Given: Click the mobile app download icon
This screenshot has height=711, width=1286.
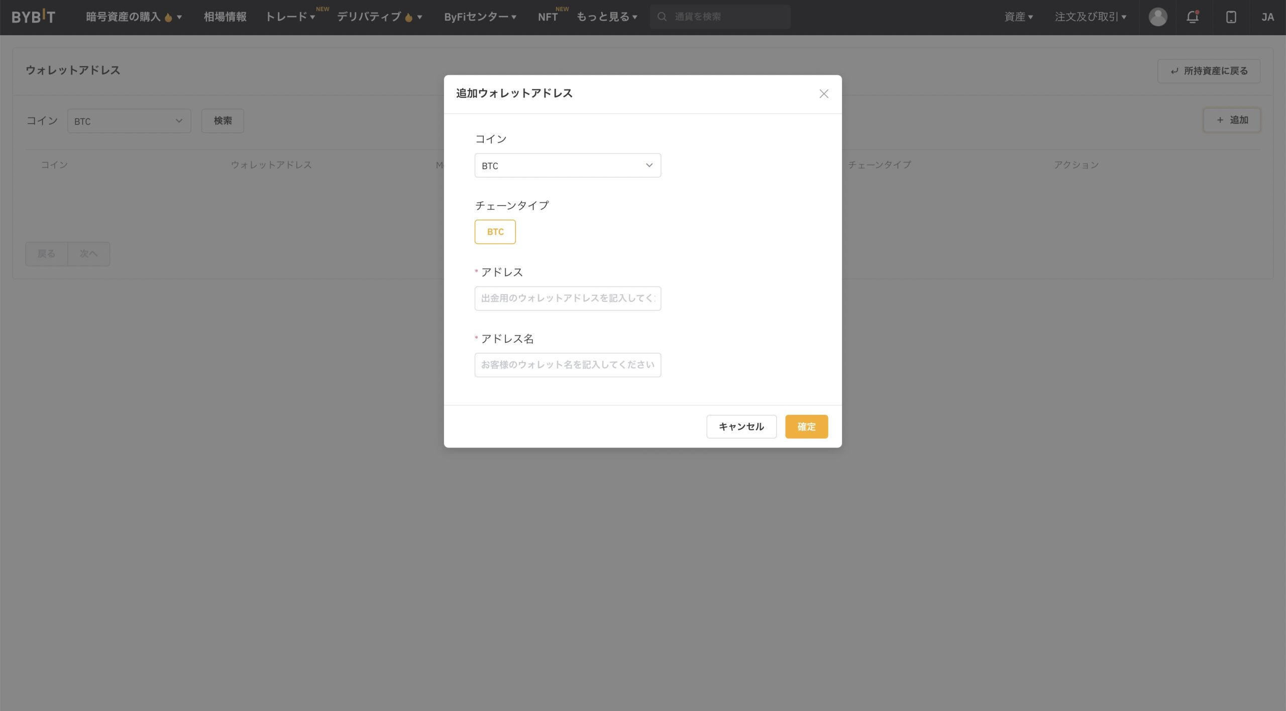Looking at the screenshot, I should (x=1231, y=17).
